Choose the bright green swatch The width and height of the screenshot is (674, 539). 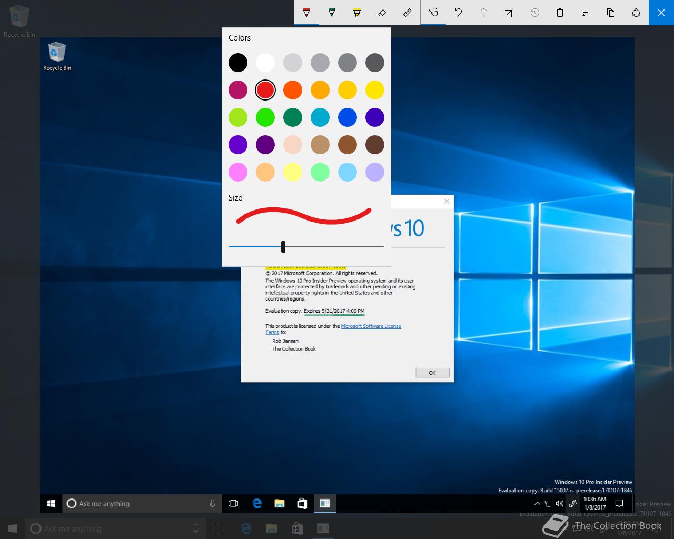pos(265,117)
